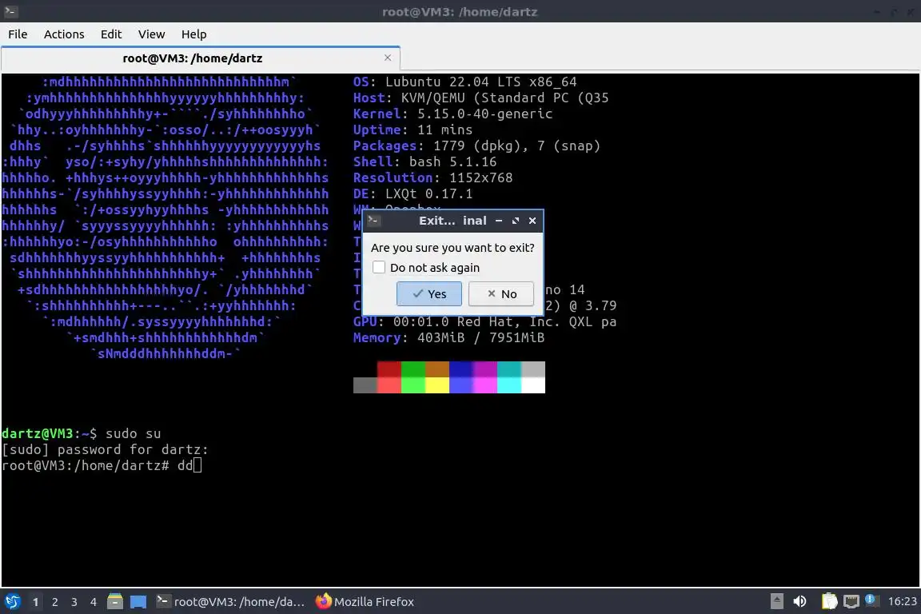Open the update notifier tray icon
Image resolution: width=921 pixels, height=614 pixels.
[x=871, y=600]
